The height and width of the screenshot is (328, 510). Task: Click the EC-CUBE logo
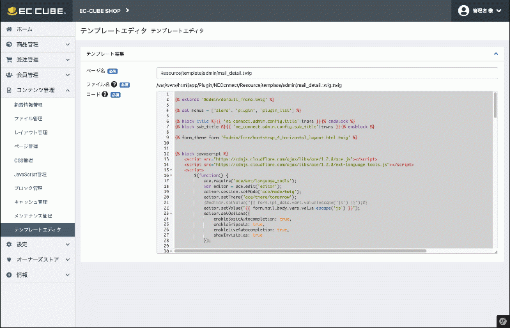click(x=36, y=11)
